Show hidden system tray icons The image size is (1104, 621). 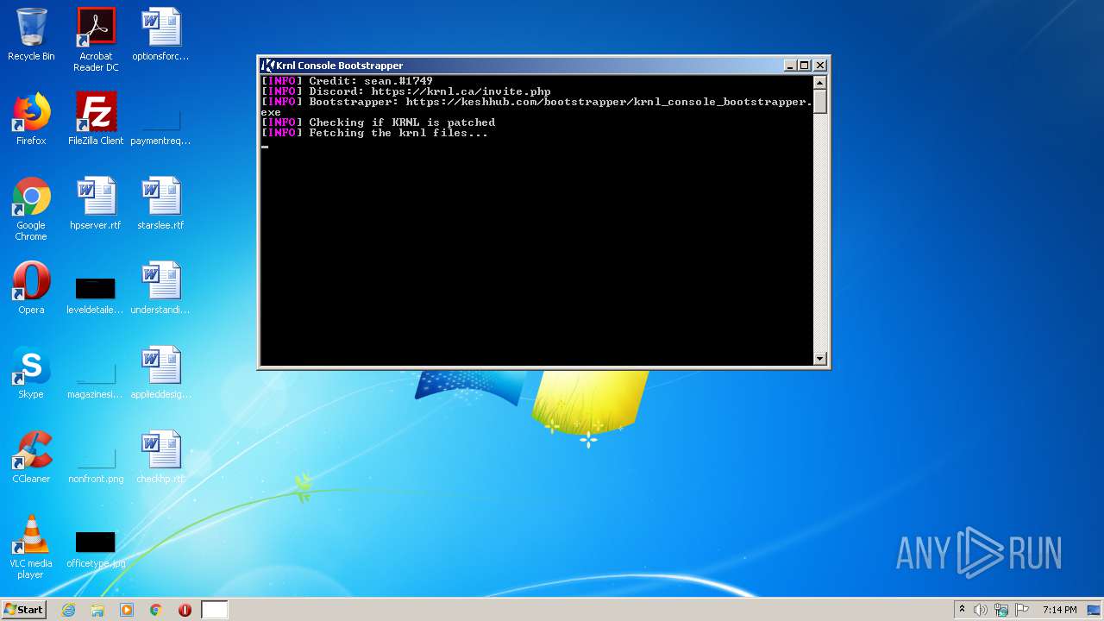point(962,610)
